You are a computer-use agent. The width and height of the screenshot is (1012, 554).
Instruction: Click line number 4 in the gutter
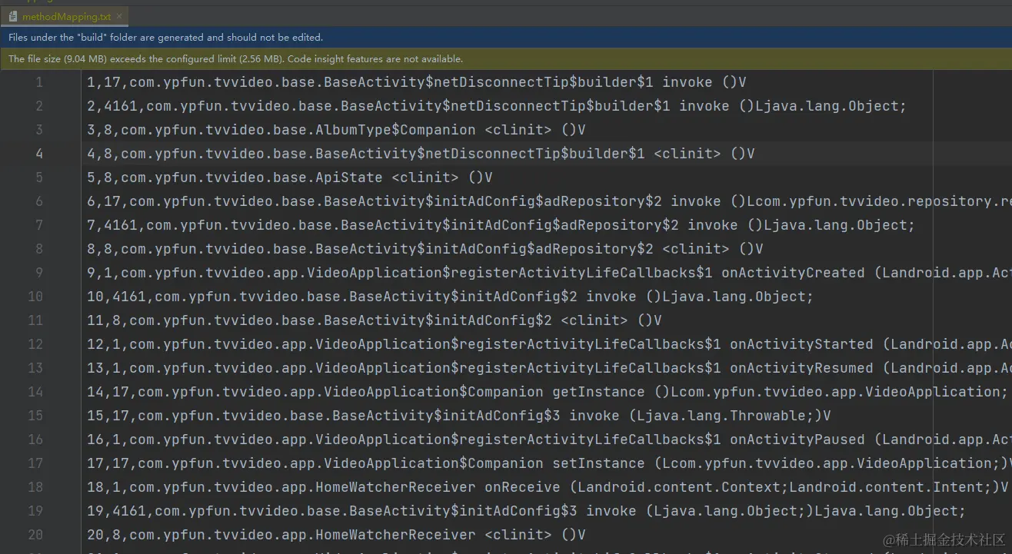pos(39,154)
